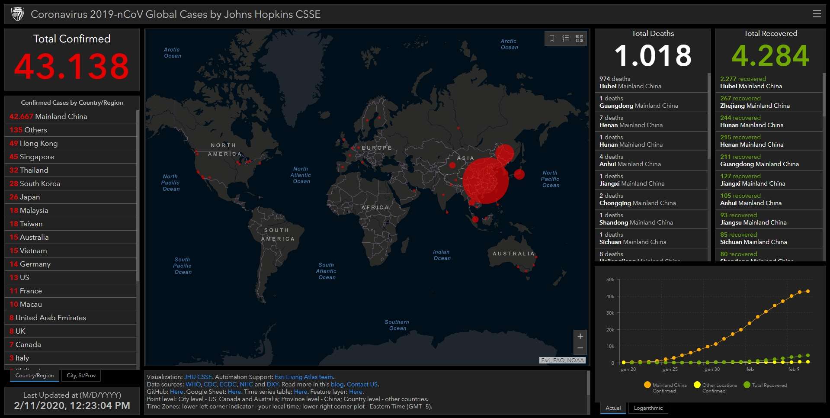Select 14 Germany row
This screenshot has width=830, height=418.
[x=71, y=264]
